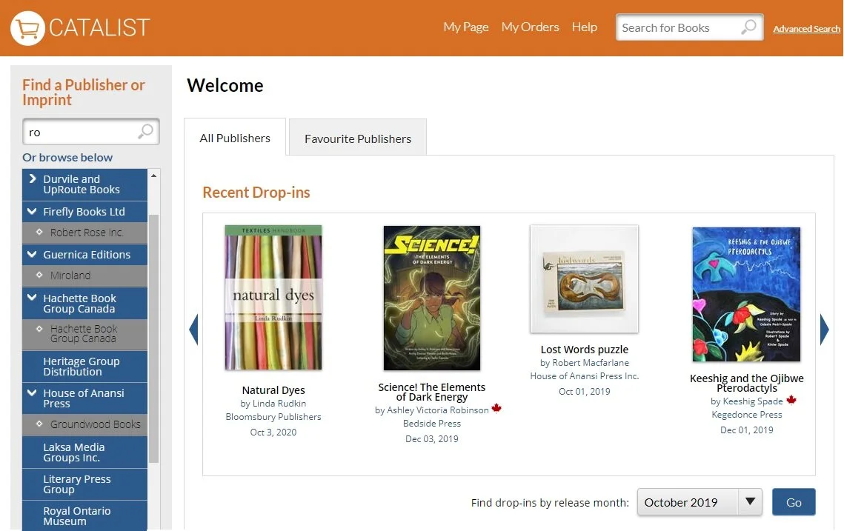Open My Orders in the header
The image size is (844, 531).
[531, 27]
